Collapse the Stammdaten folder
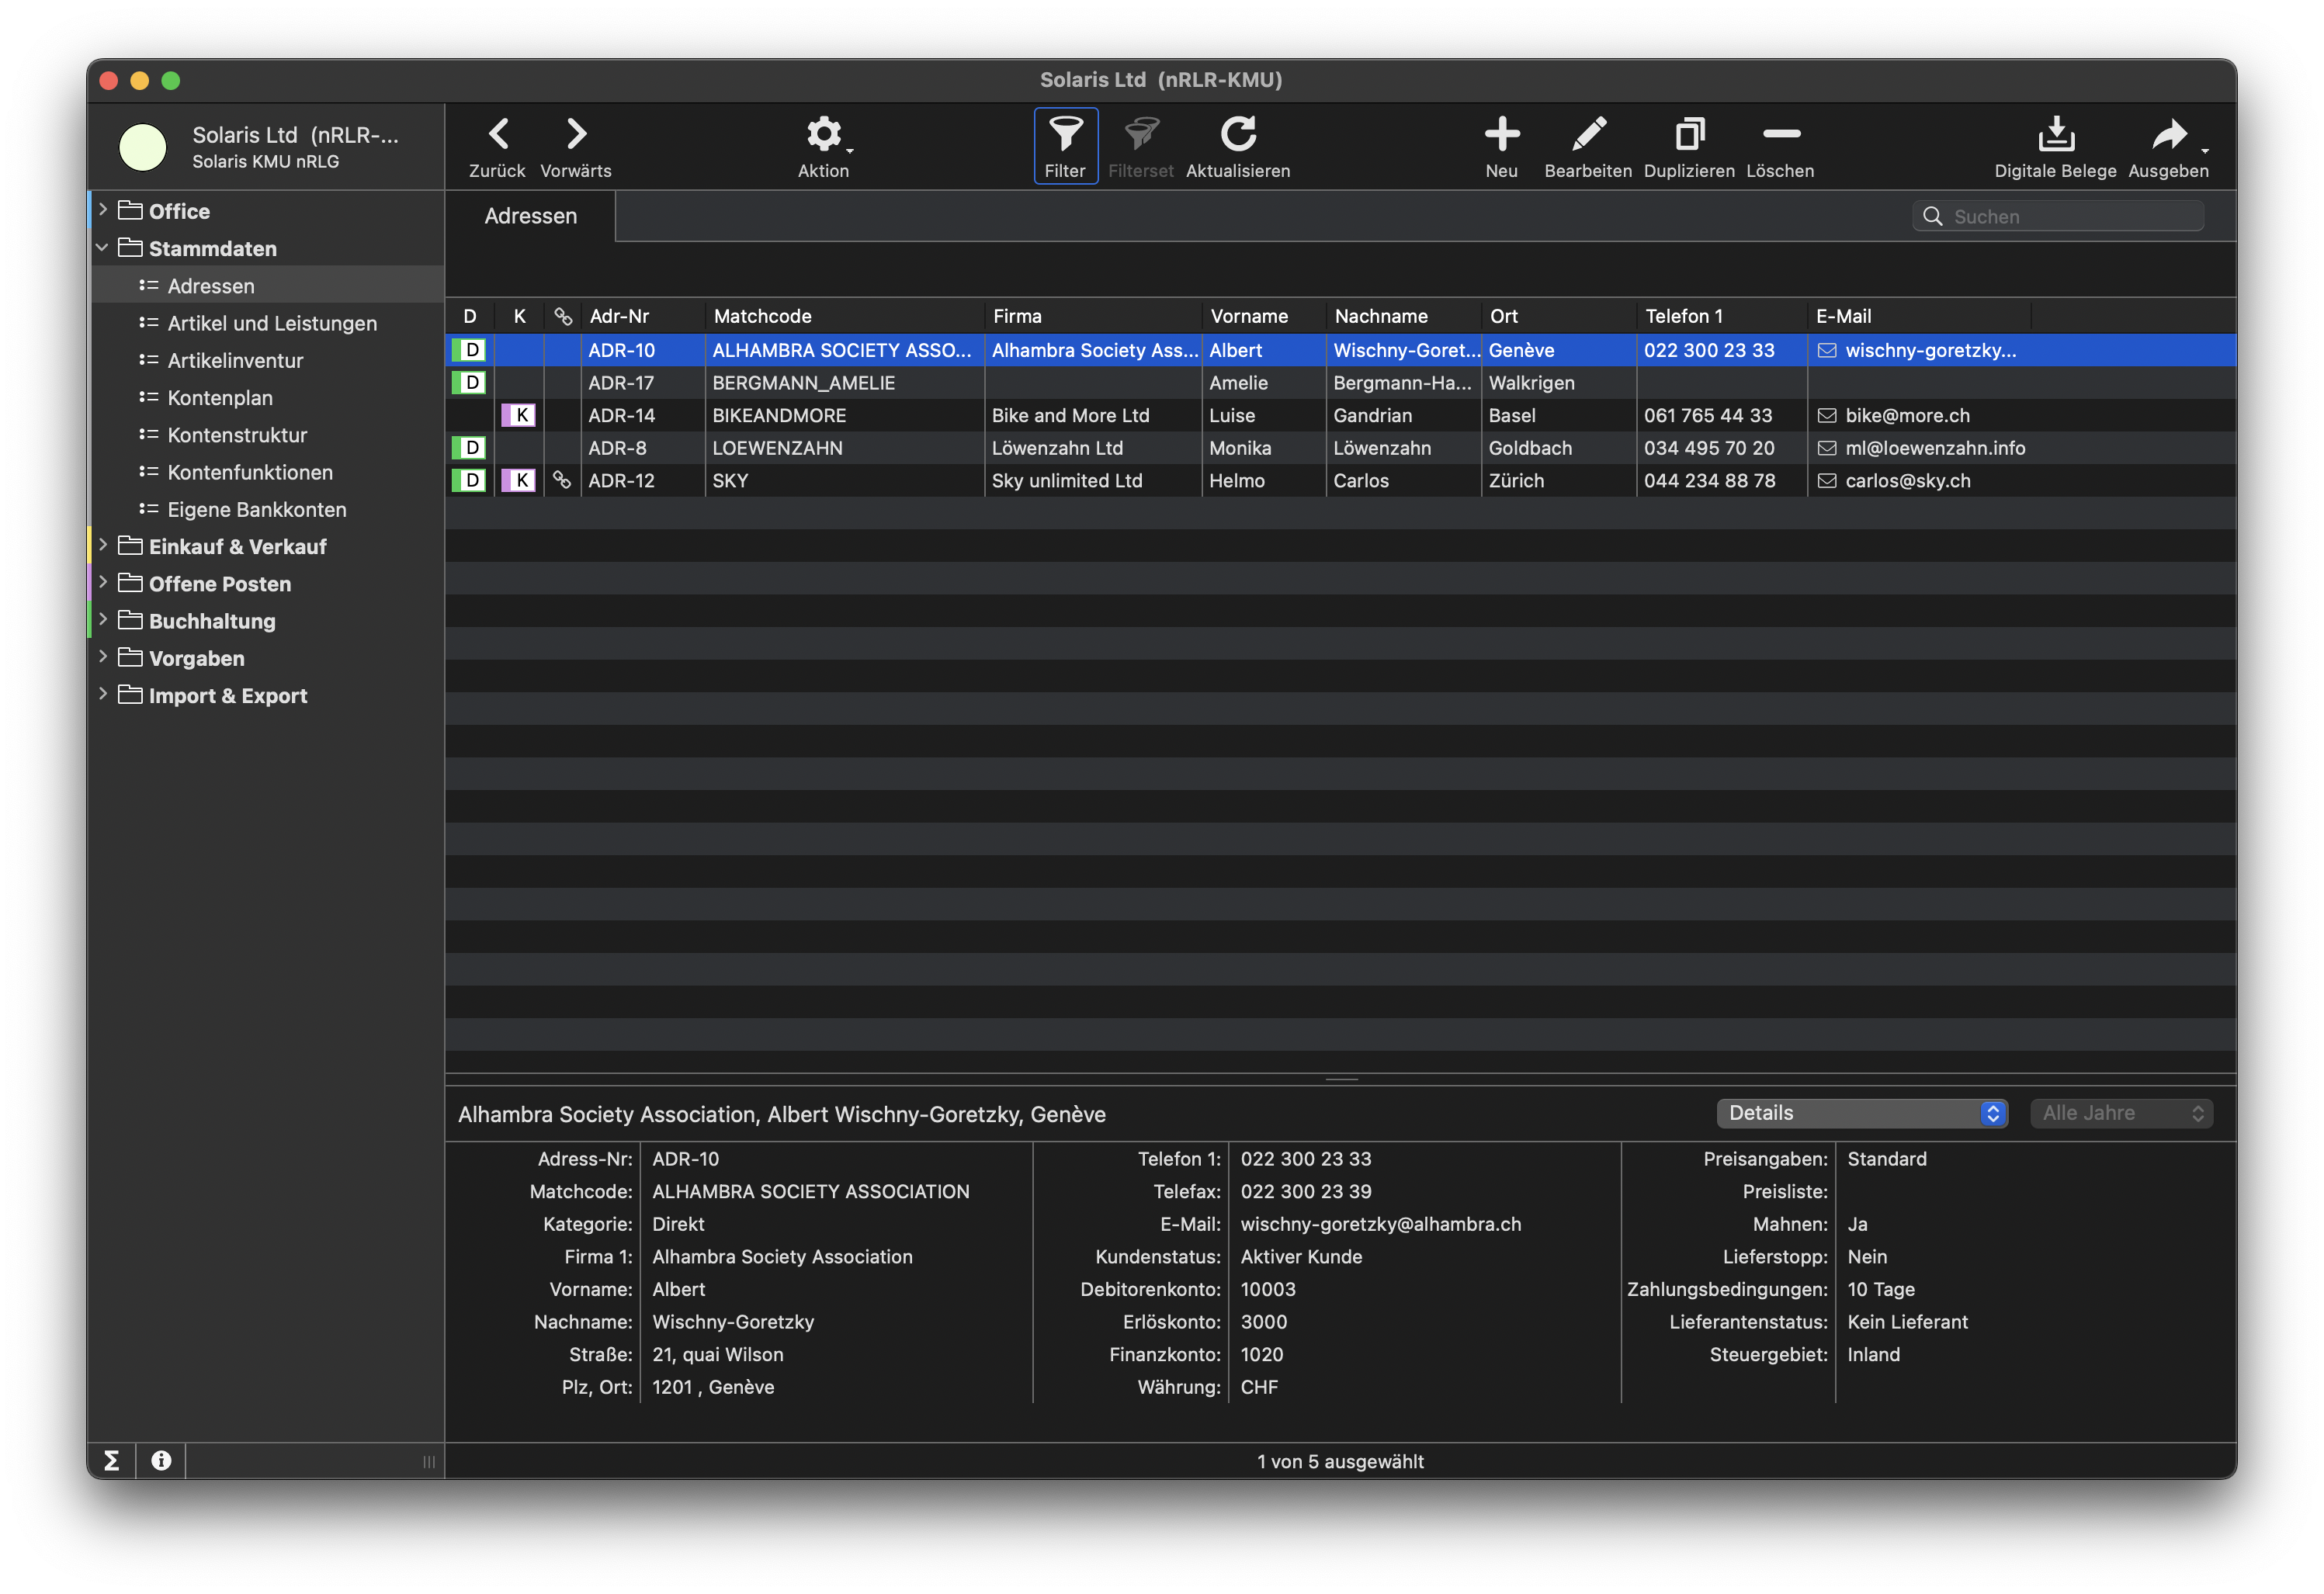 103,248
